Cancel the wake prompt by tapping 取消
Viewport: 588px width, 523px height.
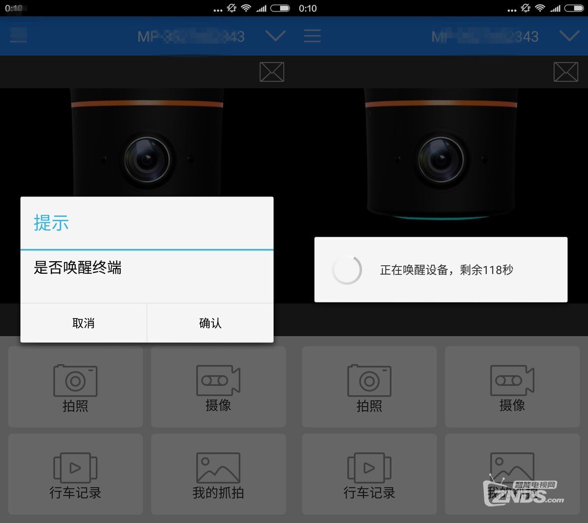(83, 323)
